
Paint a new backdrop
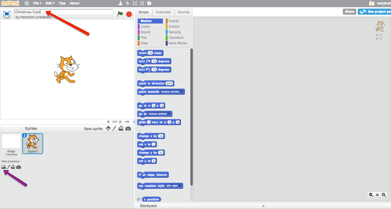tap(8, 167)
